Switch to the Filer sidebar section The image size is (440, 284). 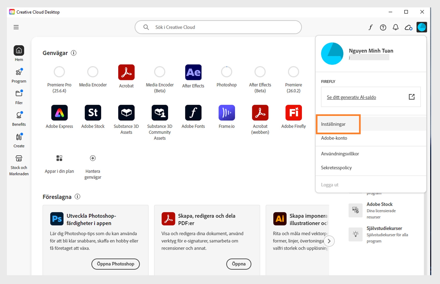[19, 97]
